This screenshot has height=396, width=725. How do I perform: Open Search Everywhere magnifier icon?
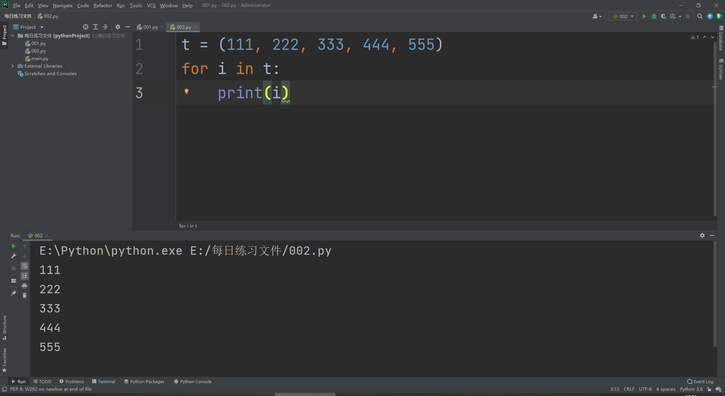point(700,16)
